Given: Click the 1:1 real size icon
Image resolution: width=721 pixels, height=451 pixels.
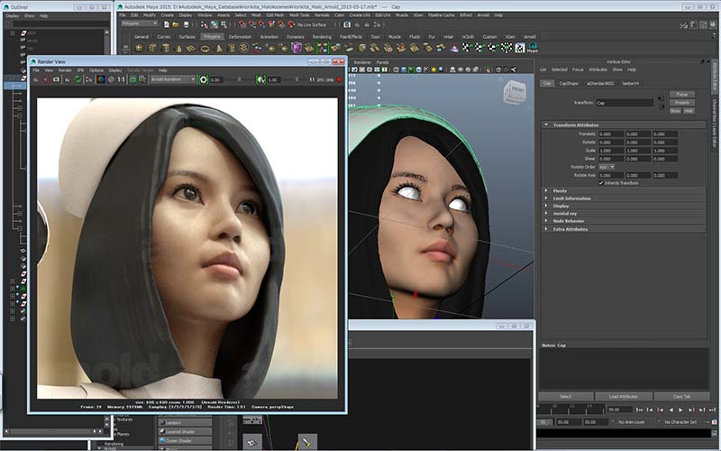Looking at the screenshot, I should tap(121, 79).
